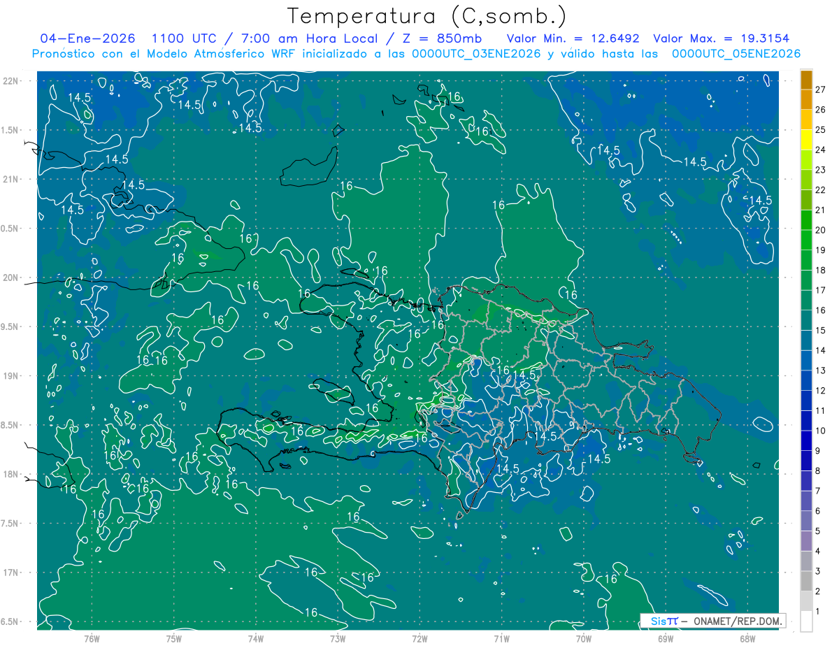839x648 pixels.
Task: Click the "73W" longitude label
Action: tap(338, 638)
